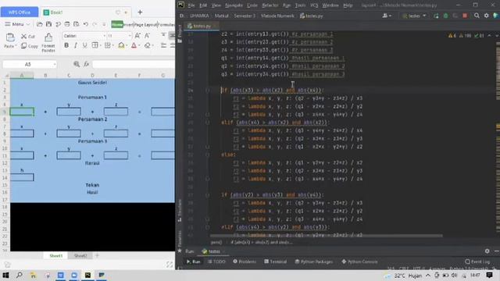This screenshot has width=500, height=281.
Task: Open Run tool window settings gear
Action: pyautogui.click(x=487, y=251)
